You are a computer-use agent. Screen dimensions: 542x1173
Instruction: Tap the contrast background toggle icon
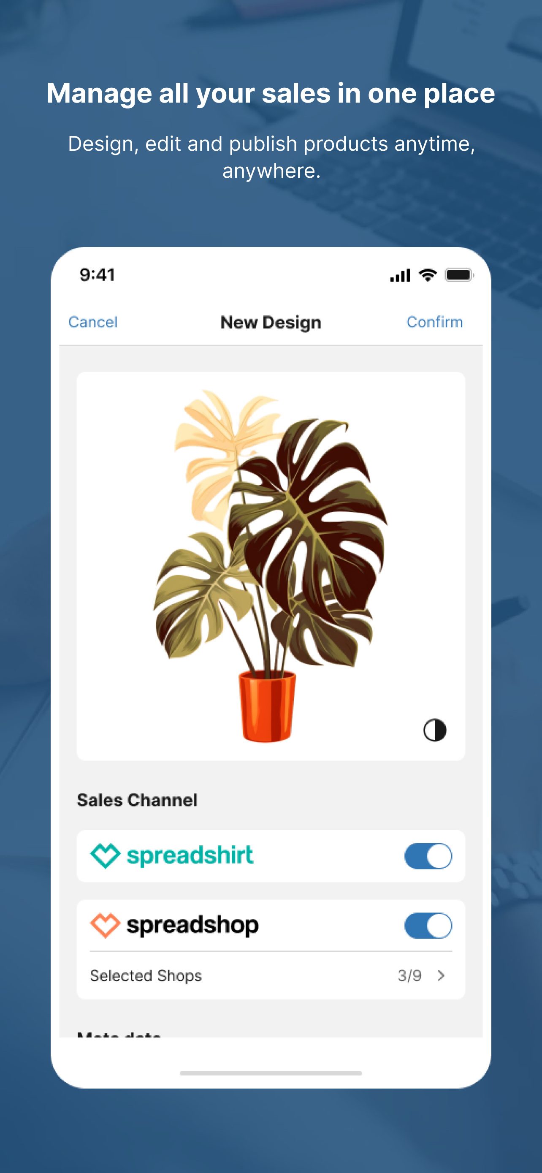tap(435, 730)
